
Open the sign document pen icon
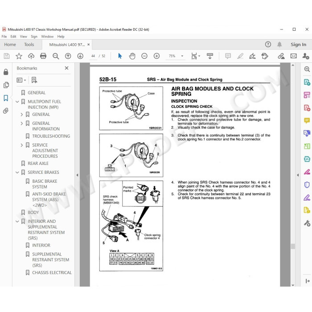tap(252, 56)
